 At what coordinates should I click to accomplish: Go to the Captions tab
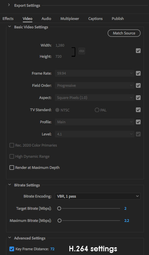click(x=96, y=19)
